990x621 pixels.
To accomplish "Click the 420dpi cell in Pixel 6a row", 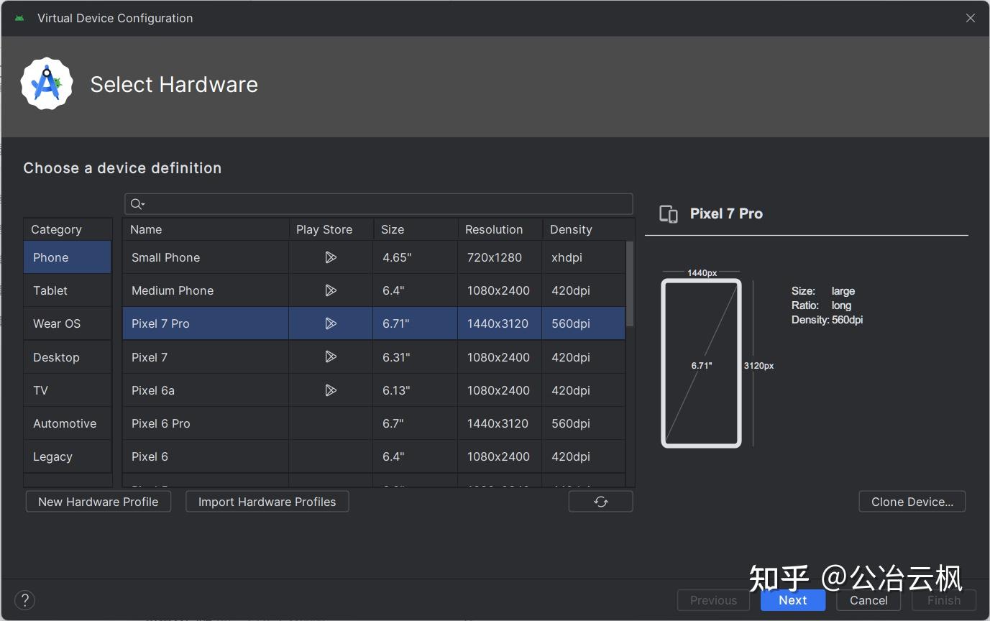I will click(584, 390).
